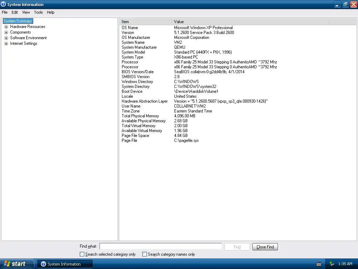Expand the Internet Settings tree node
This screenshot has width=358, height=269.
6,44
